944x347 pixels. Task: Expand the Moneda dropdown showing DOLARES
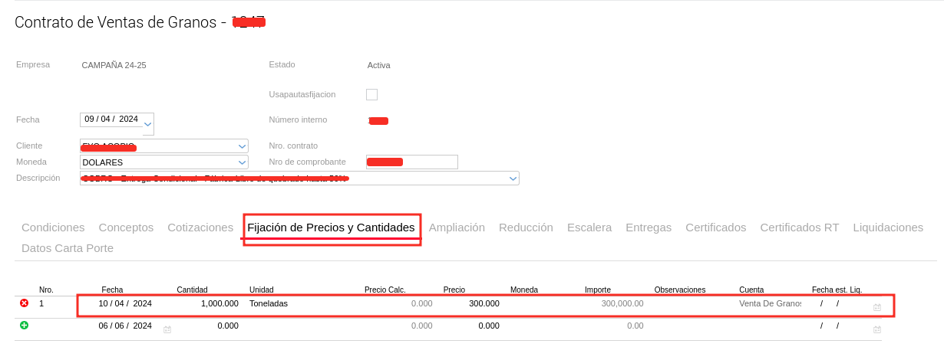(x=242, y=162)
